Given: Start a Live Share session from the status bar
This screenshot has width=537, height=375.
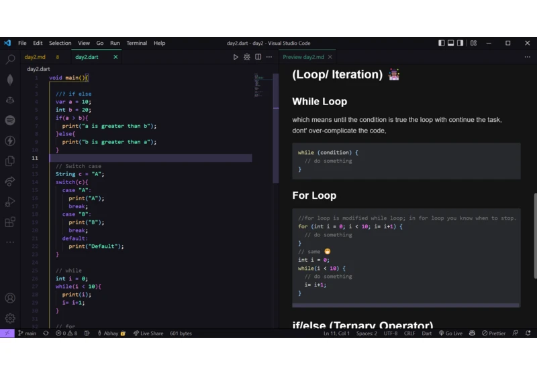Looking at the screenshot, I should (x=148, y=333).
